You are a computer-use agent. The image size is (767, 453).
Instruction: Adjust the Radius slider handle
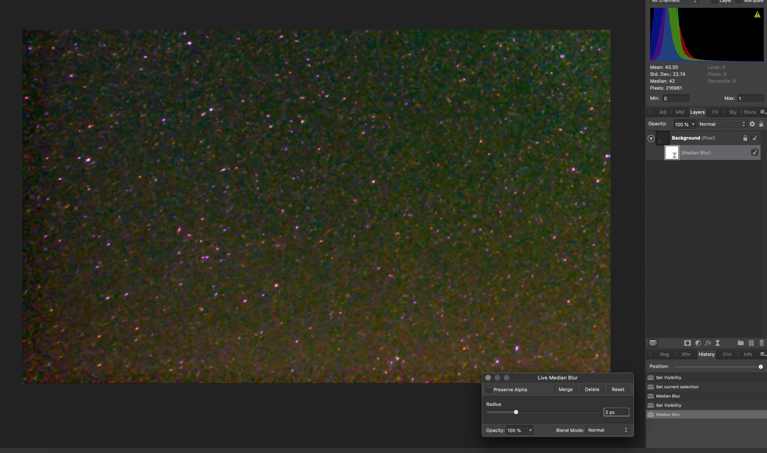[515, 412]
